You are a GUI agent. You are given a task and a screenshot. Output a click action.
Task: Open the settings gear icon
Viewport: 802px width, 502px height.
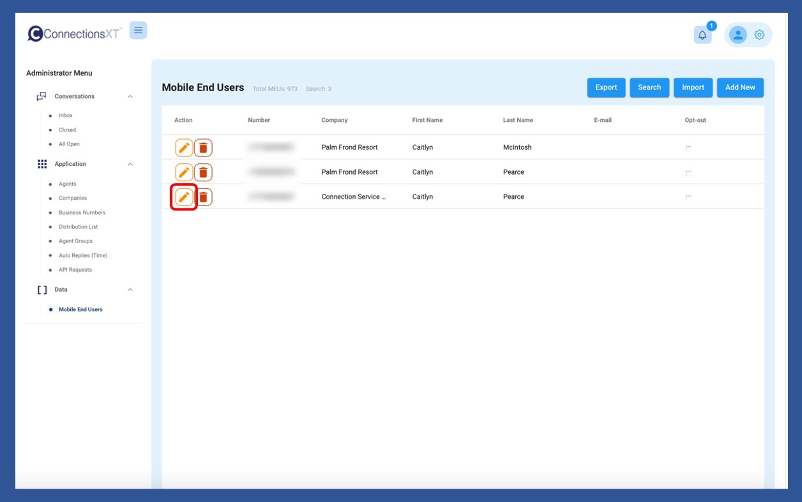click(x=759, y=35)
